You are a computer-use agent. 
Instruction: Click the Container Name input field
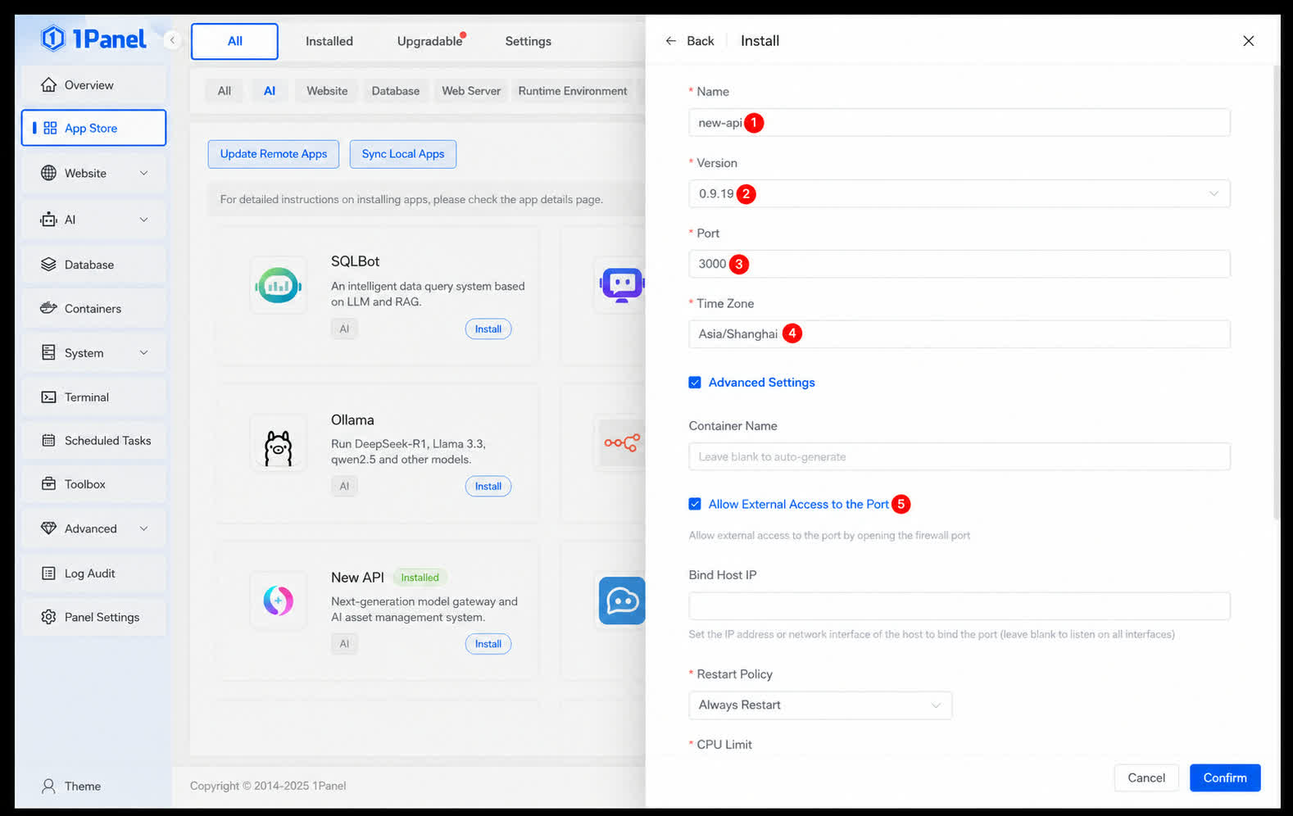[960, 456]
